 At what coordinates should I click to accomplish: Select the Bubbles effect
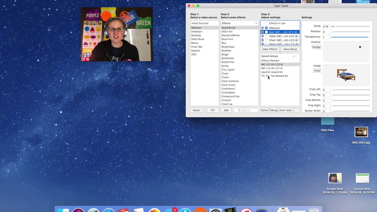pos(240,51)
